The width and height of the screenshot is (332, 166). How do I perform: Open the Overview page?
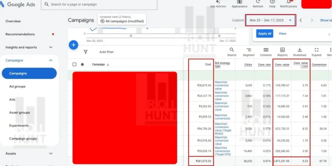pos(13,21)
